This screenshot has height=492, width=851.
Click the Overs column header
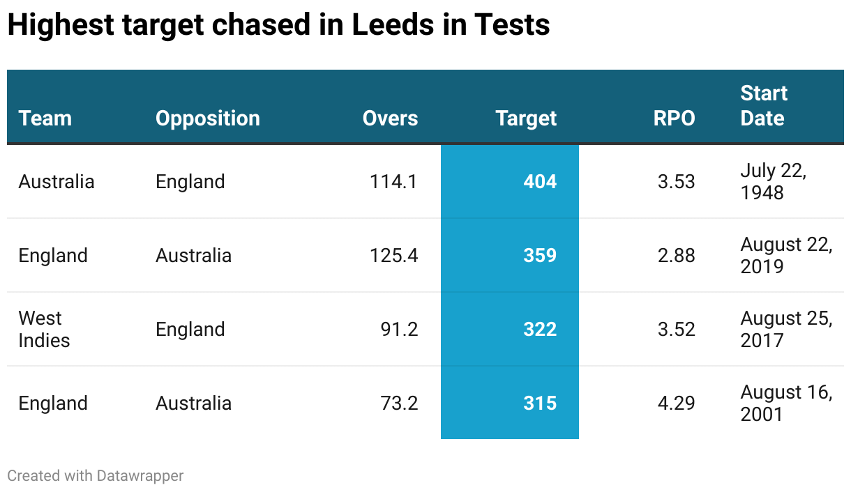pos(390,118)
